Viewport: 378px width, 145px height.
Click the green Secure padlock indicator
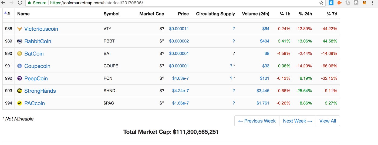37,3
